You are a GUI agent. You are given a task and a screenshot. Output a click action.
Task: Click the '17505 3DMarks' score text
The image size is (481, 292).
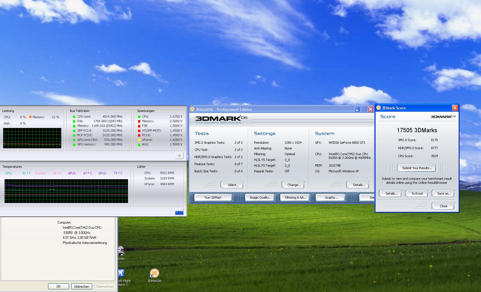[x=417, y=130]
